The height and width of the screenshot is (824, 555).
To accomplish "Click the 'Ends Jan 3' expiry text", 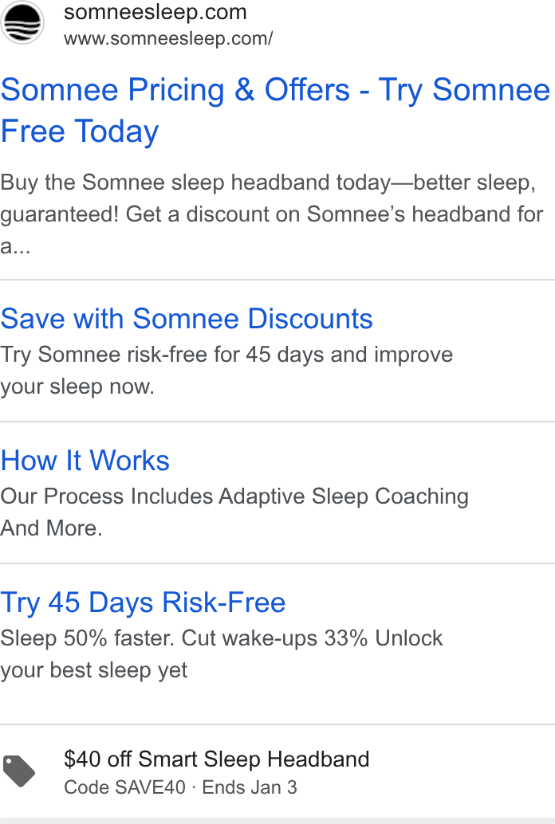I will point(250,787).
